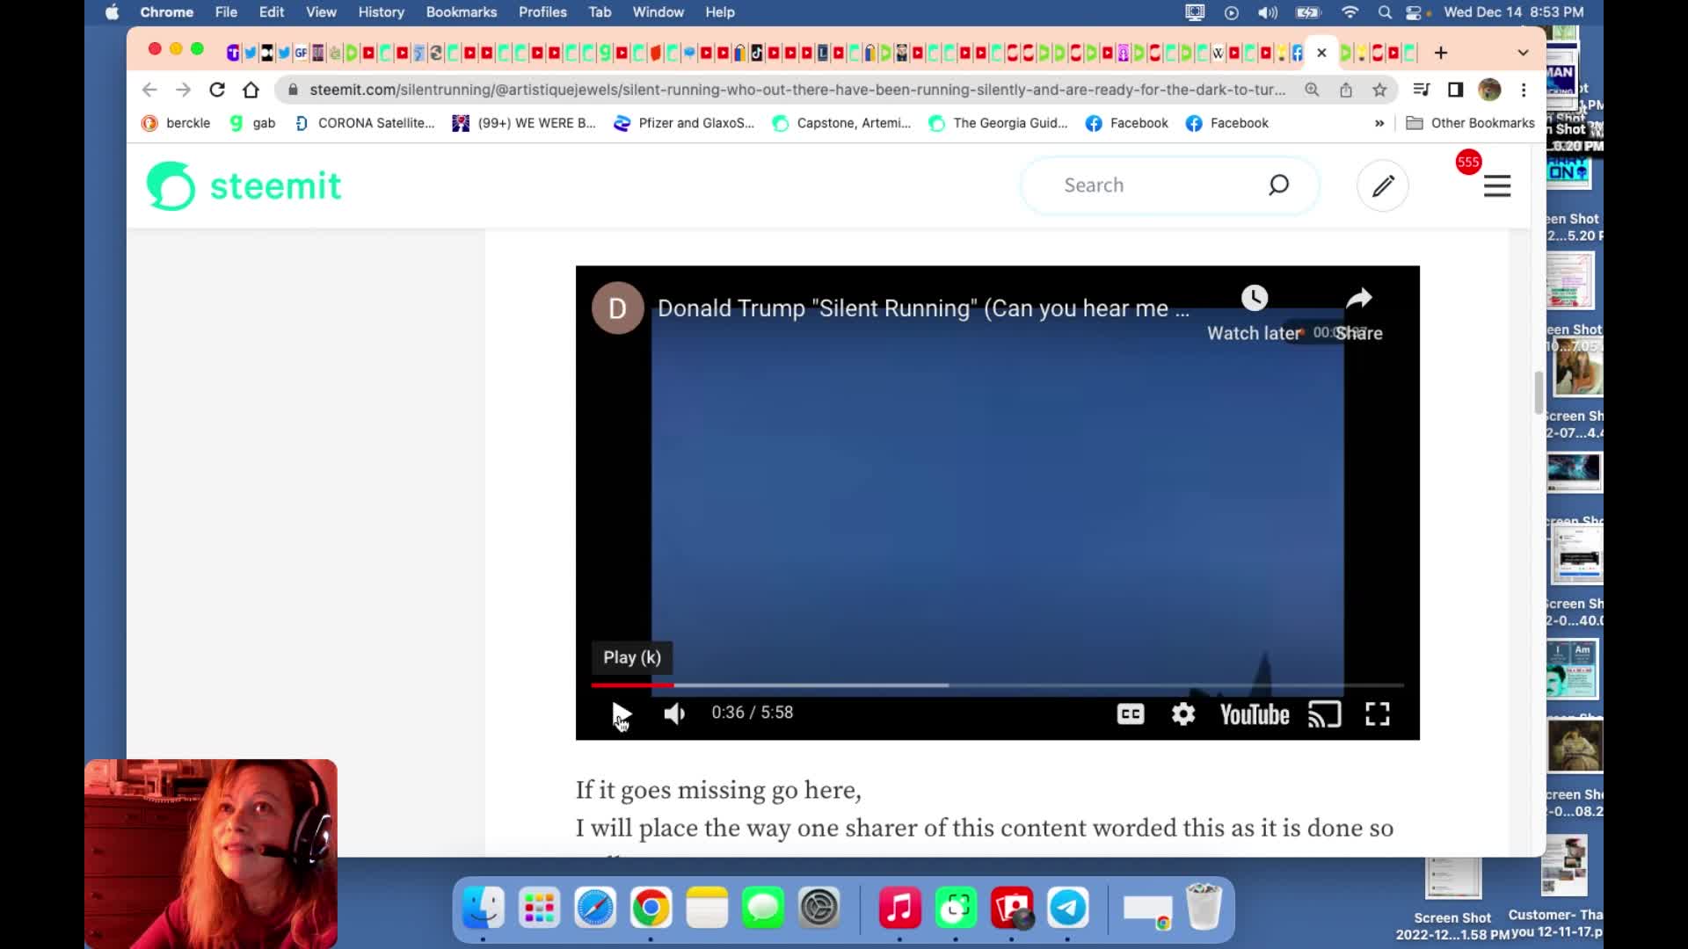The height and width of the screenshot is (949, 1688).
Task: Open Other Bookmarks folder
Action: [1471, 123]
